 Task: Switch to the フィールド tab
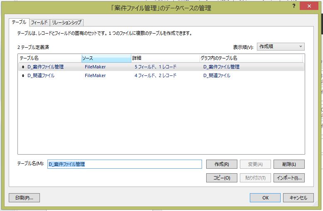(x=39, y=22)
